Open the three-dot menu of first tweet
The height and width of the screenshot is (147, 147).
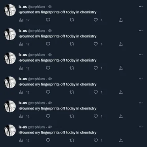pos(141,7)
